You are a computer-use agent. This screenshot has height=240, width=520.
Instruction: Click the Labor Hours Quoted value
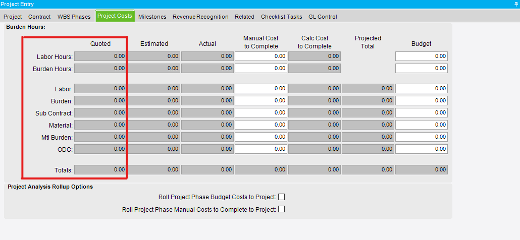tap(100, 56)
